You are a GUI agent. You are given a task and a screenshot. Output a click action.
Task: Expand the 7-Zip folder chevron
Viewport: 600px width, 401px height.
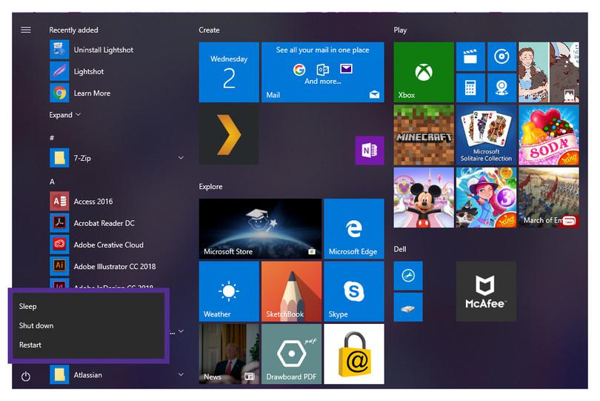[181, 158]
